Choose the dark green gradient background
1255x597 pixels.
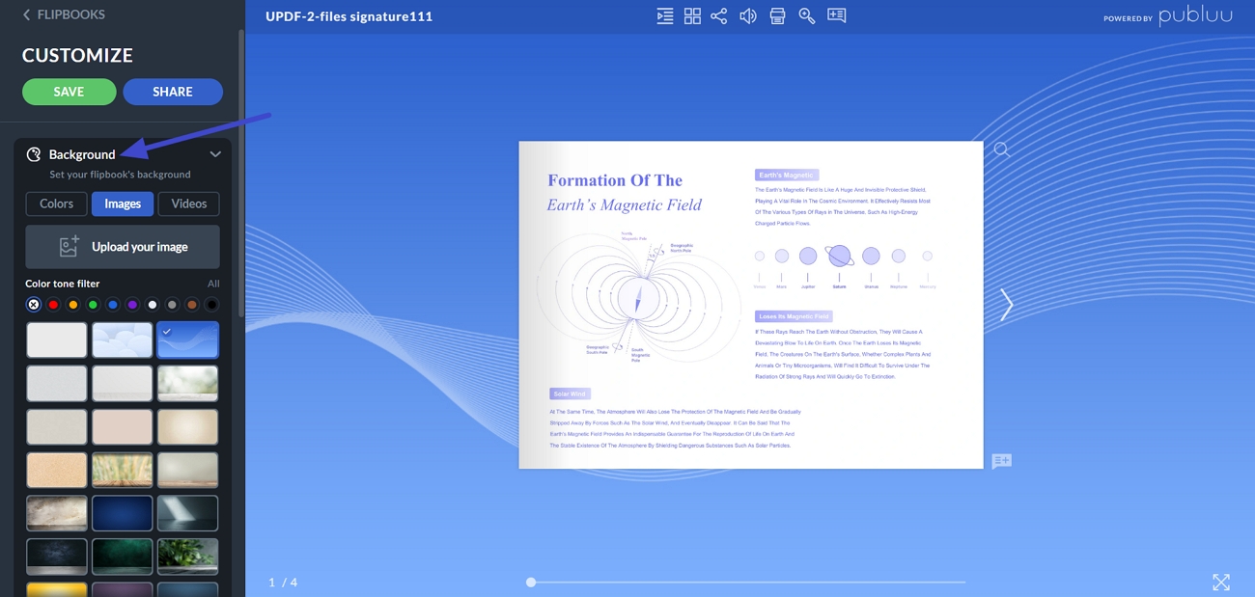click(123, 556)
